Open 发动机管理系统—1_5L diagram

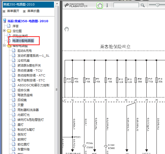pyautogui.click(x=33, y=56)
